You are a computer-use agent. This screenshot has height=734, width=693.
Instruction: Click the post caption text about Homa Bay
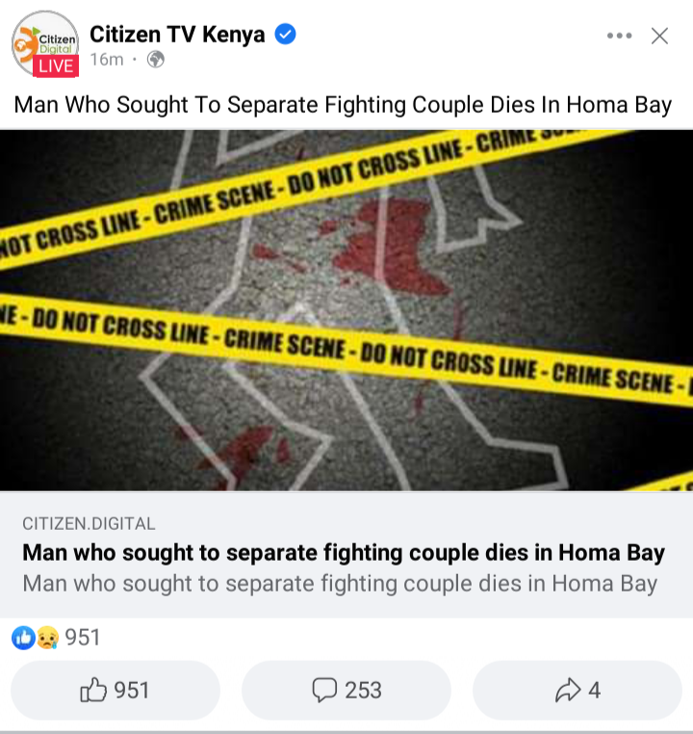343,104
